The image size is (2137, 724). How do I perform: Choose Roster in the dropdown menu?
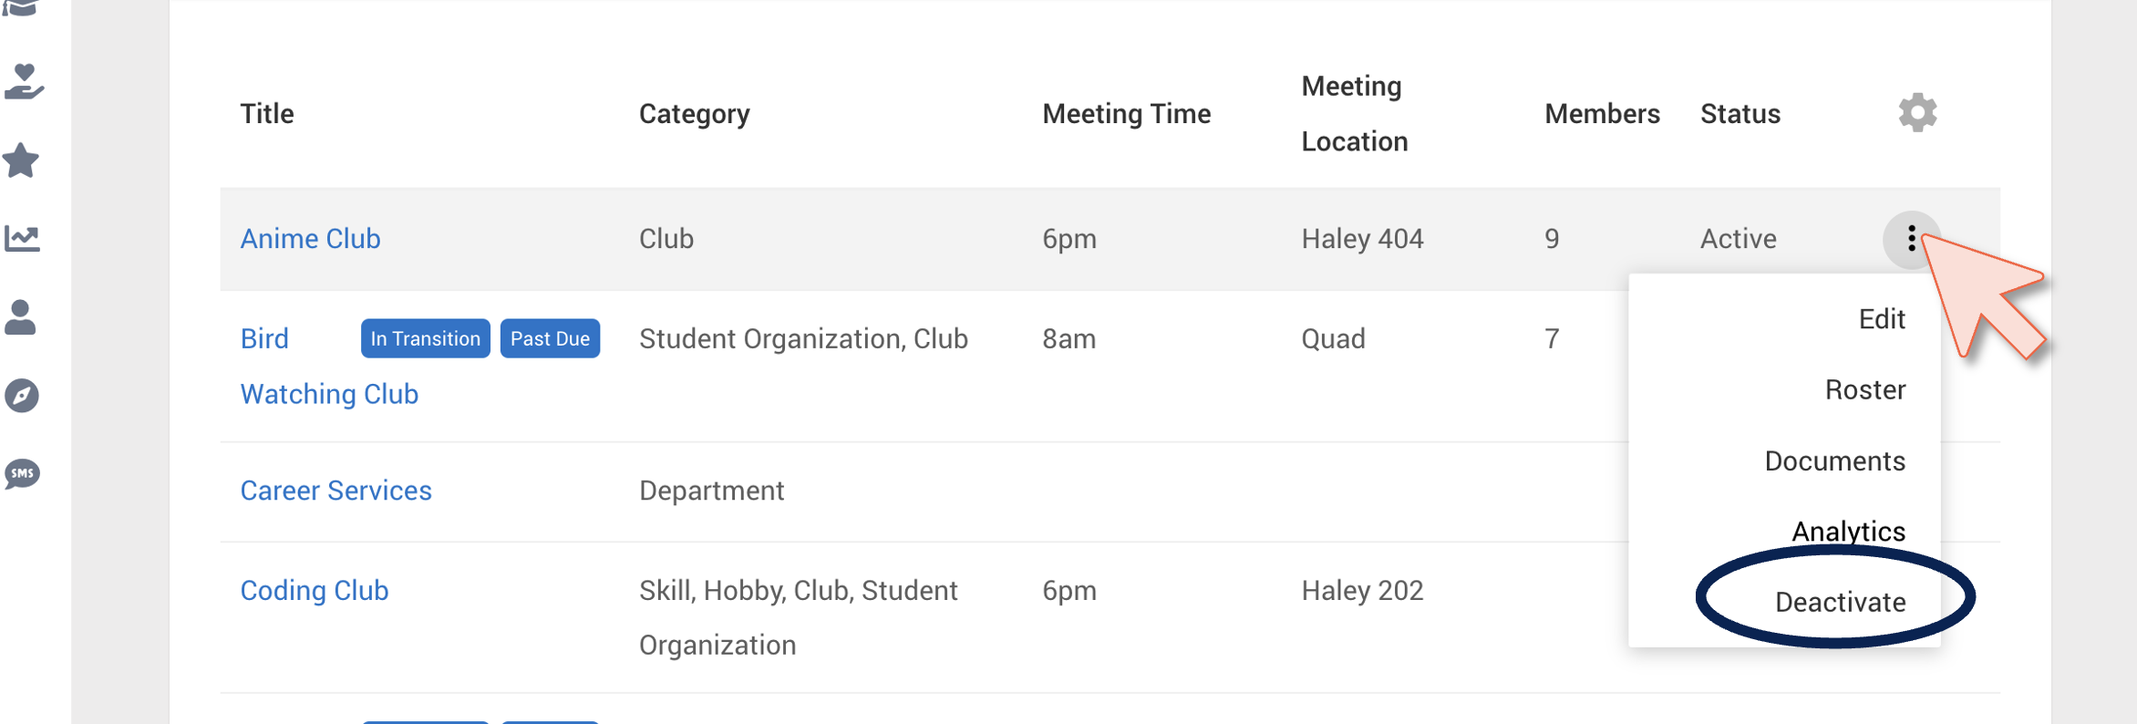pos(1865,390)
